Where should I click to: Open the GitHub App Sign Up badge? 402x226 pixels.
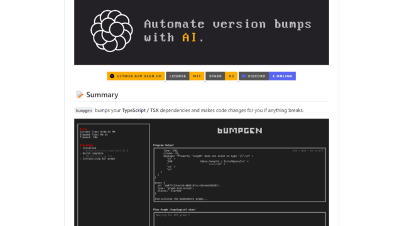point(136,76)
